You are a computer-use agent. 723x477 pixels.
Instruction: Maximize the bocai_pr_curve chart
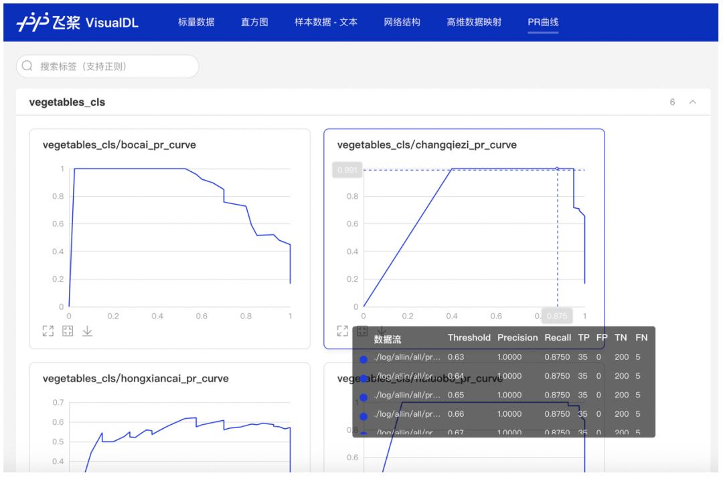(48, 331)
